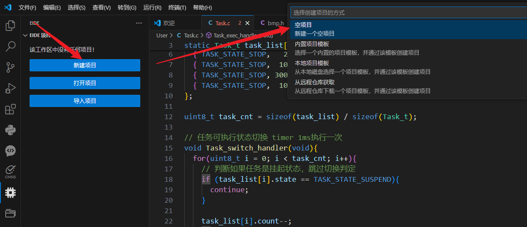Open the 运行(R) menu
The image size is (527, 227).
152,8
